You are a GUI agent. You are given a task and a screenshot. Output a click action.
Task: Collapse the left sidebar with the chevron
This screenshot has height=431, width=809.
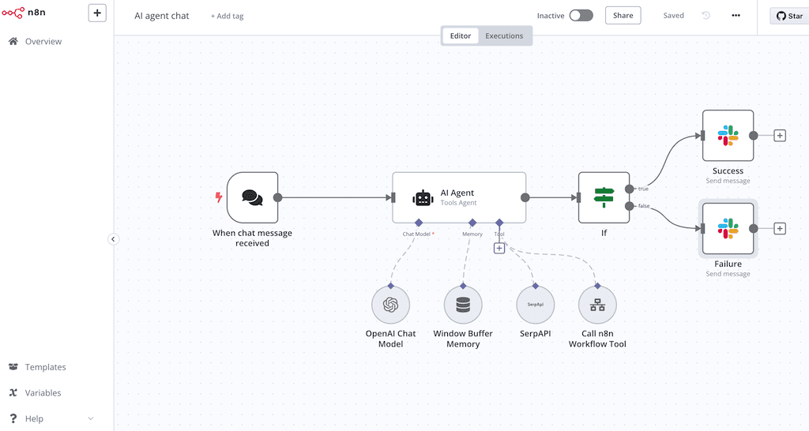(x=113, y=239)
